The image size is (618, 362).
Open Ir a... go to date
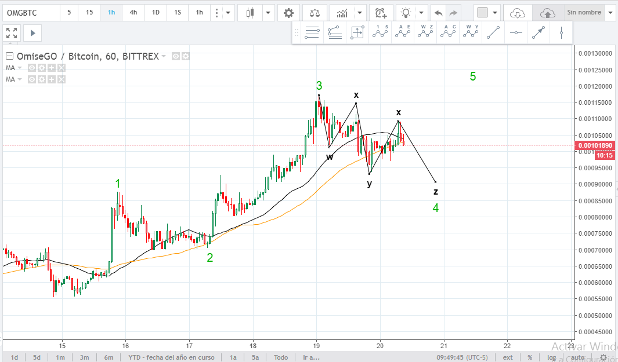(311, 357)
